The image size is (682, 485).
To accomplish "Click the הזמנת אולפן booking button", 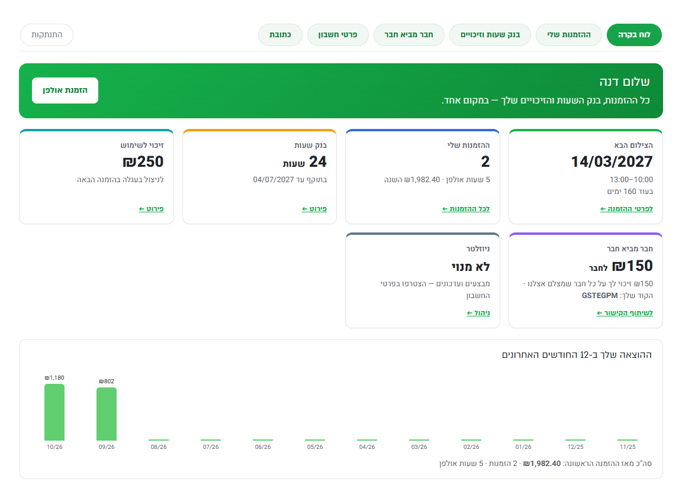I will pyautogui.click(x=65, y=90).
